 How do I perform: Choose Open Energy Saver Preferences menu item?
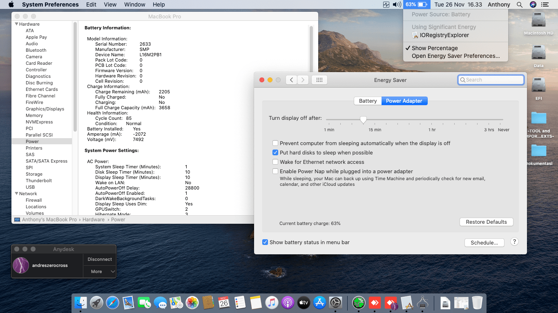[455, 56]
